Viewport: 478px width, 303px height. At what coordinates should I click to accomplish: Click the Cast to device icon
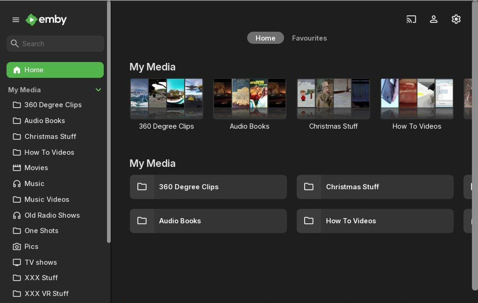tap(411, 19)
